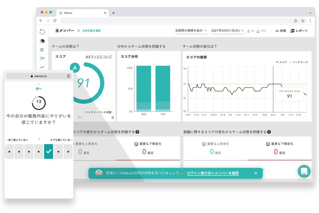The width and height of the screenshot is (319, 213).
Task: Click the help icon next to 組織に関するスコア heading
Action: point(269,132)
